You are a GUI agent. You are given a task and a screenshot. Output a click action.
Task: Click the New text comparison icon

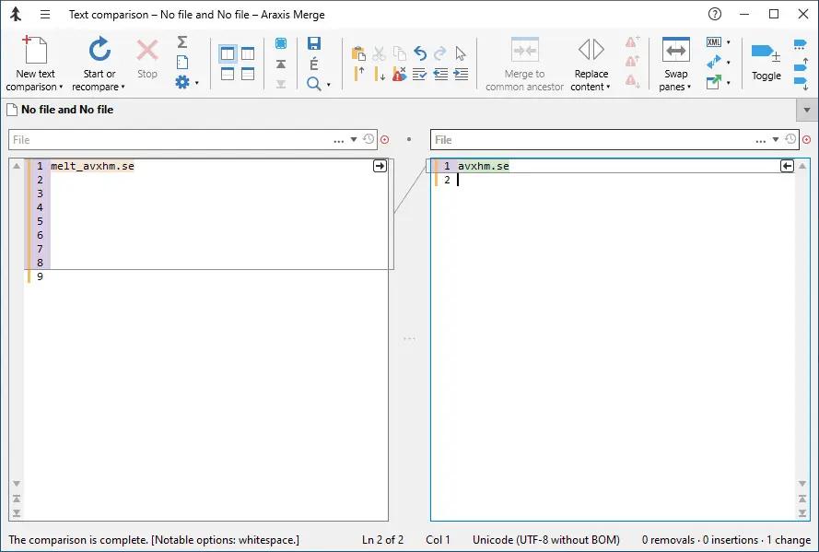[x=34, y=50]
